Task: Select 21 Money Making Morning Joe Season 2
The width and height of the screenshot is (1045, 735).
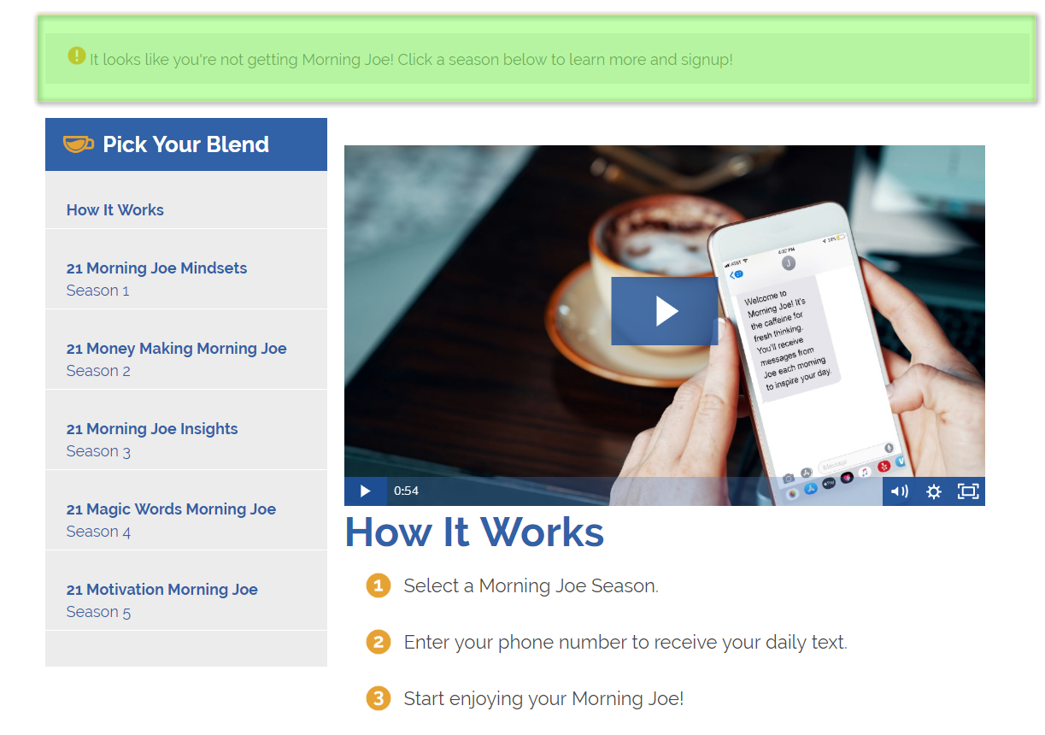Action: point(186,359)
